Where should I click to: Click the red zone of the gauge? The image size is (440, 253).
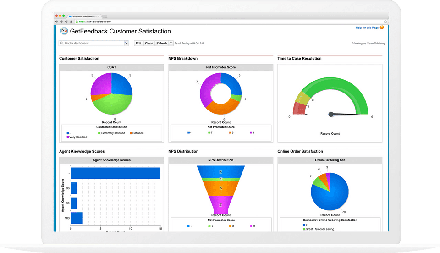(299, 109)
